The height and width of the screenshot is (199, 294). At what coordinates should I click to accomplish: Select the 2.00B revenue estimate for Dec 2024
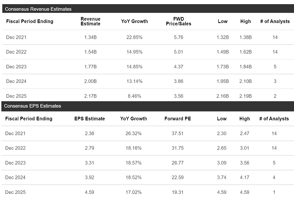(91, 81)
